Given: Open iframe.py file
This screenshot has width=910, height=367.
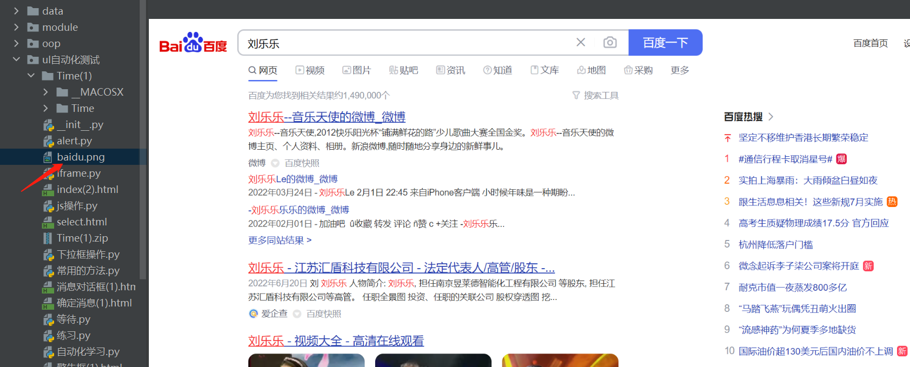Looking at the screenshot, I should point(72,174).
